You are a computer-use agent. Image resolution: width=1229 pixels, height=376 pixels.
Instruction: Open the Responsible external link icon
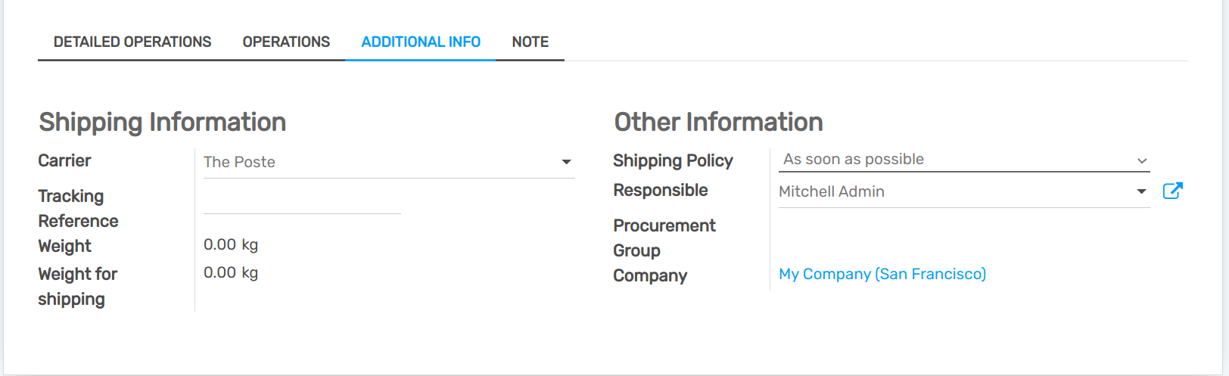(1172, 191)
